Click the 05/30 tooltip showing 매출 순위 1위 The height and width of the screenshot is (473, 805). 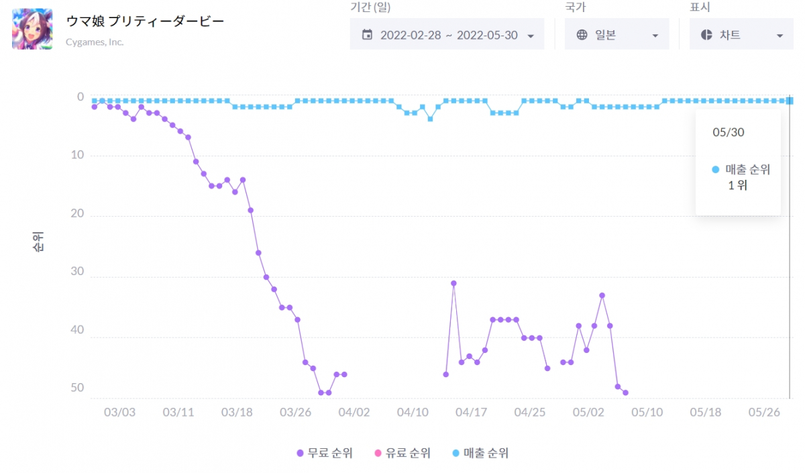point(738,161)
